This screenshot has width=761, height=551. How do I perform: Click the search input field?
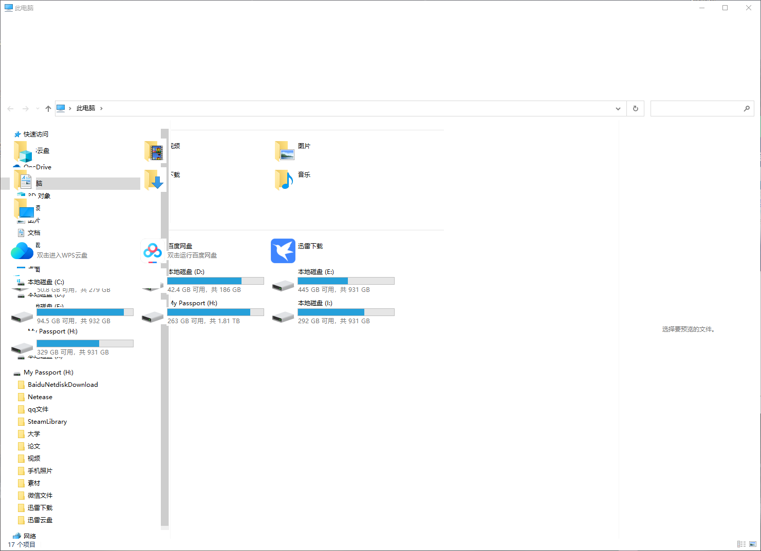click(x=696, y=109)
